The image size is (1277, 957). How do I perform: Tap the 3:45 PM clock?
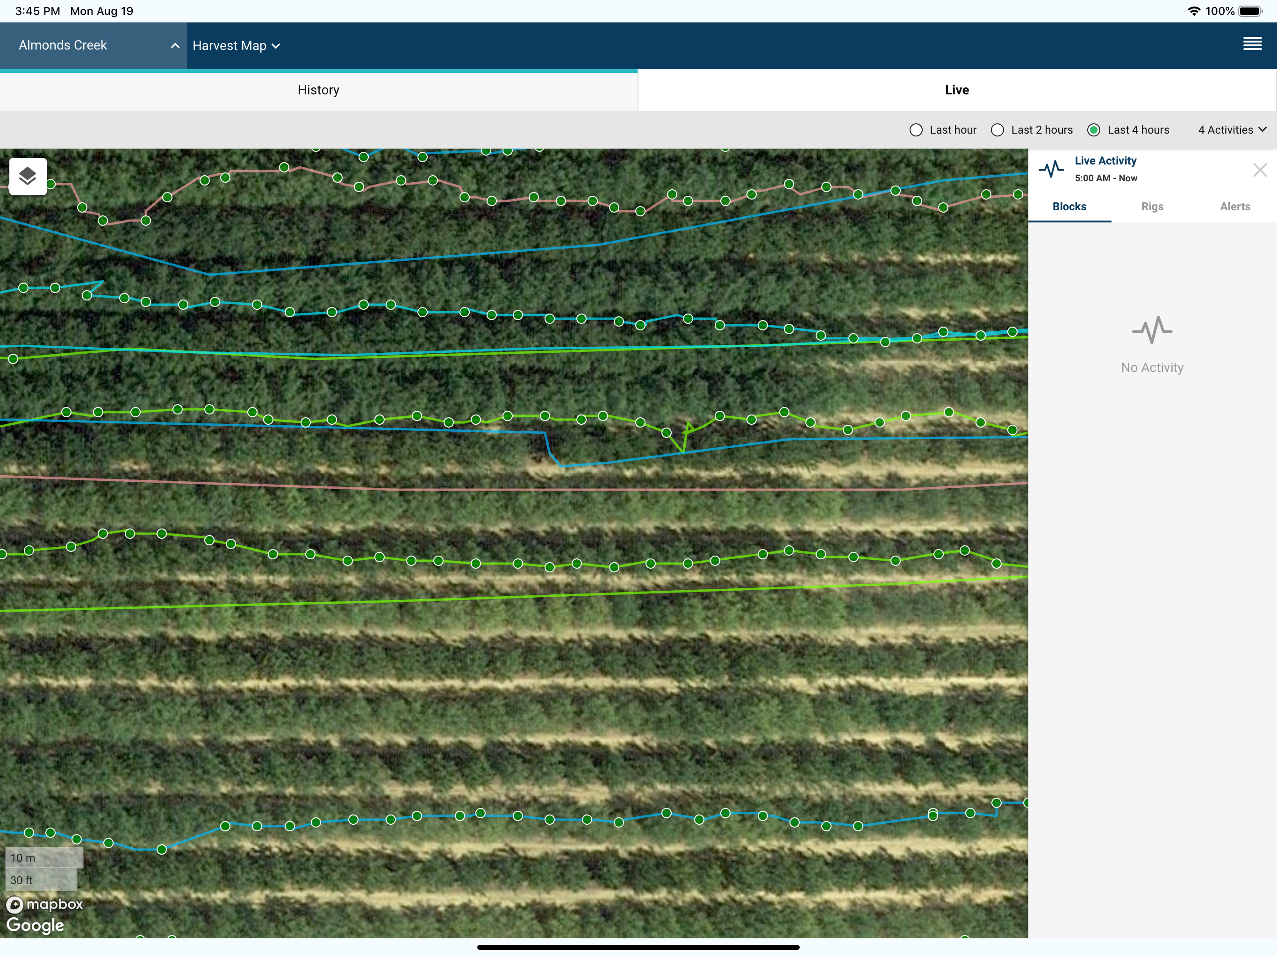37,11
